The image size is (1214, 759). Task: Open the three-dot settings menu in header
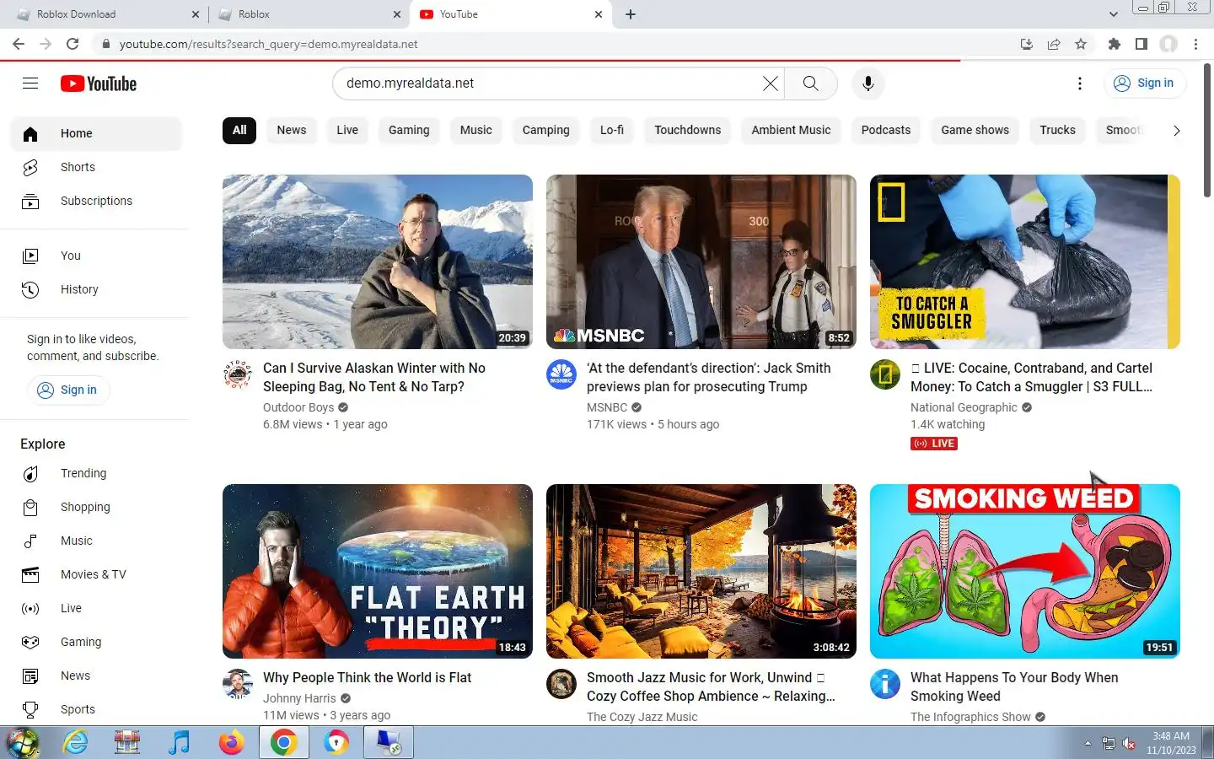click(1079, 83)
